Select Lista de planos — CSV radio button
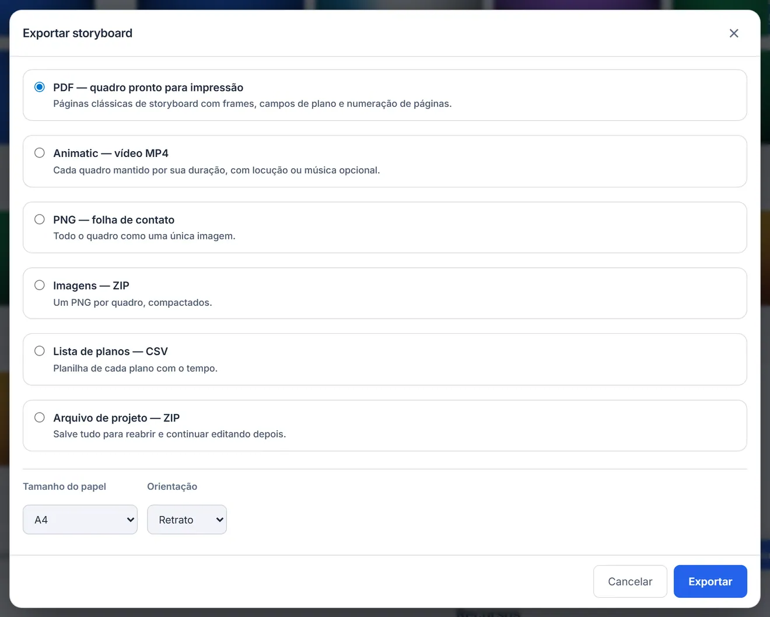This screenshot has height=617, width=770. [40, 351]
